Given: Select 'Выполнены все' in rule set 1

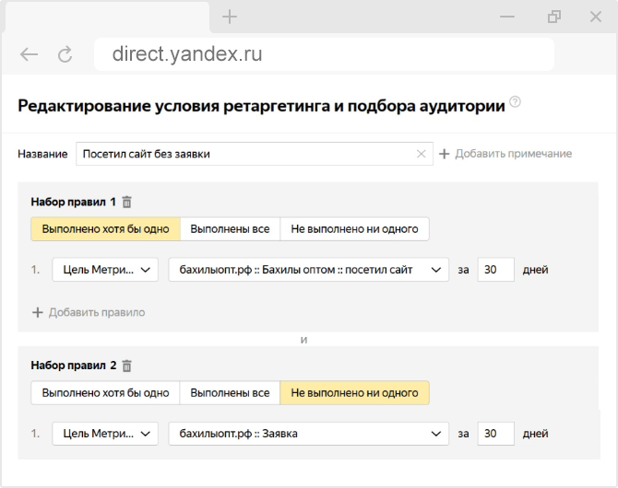Looking at the screenshot, I should click(x=230, y=228).
